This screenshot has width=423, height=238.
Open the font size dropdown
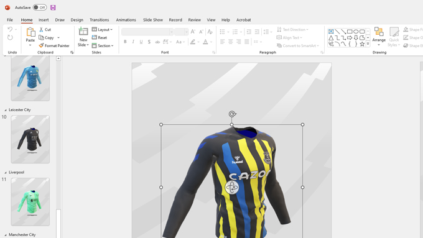pos(187,32)
